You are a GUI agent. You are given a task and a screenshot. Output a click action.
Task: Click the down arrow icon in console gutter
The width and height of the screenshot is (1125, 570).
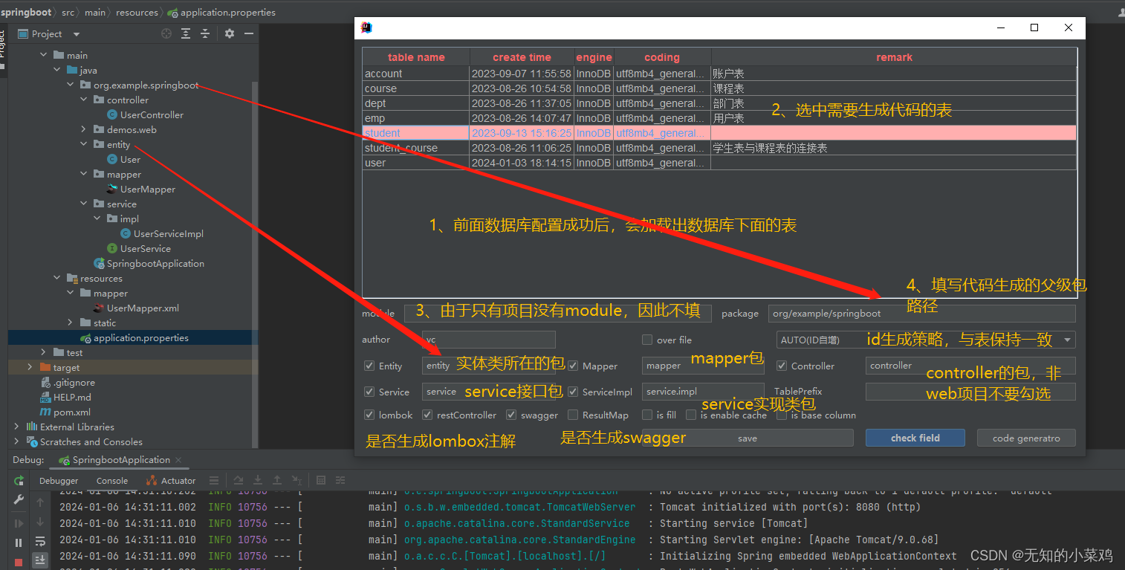40,522
